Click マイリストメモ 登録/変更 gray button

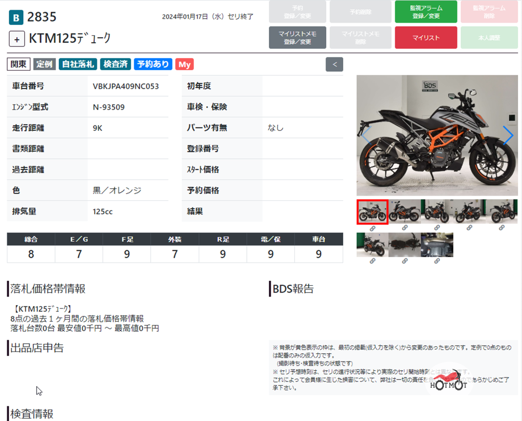(298, 38)
